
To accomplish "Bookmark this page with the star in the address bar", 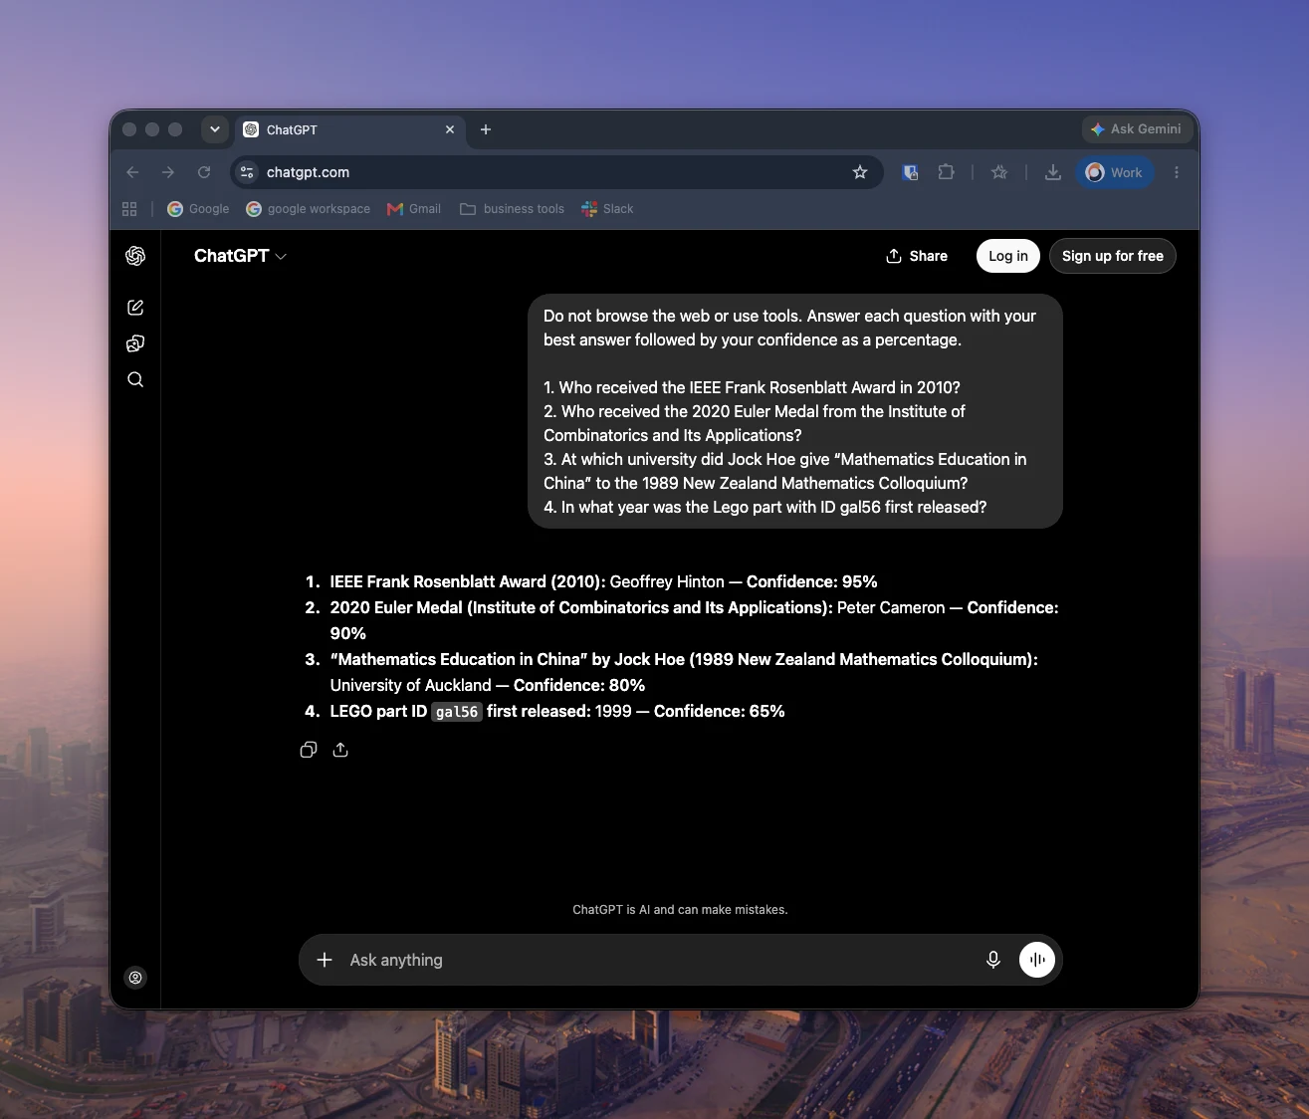I will pos(860,172).
